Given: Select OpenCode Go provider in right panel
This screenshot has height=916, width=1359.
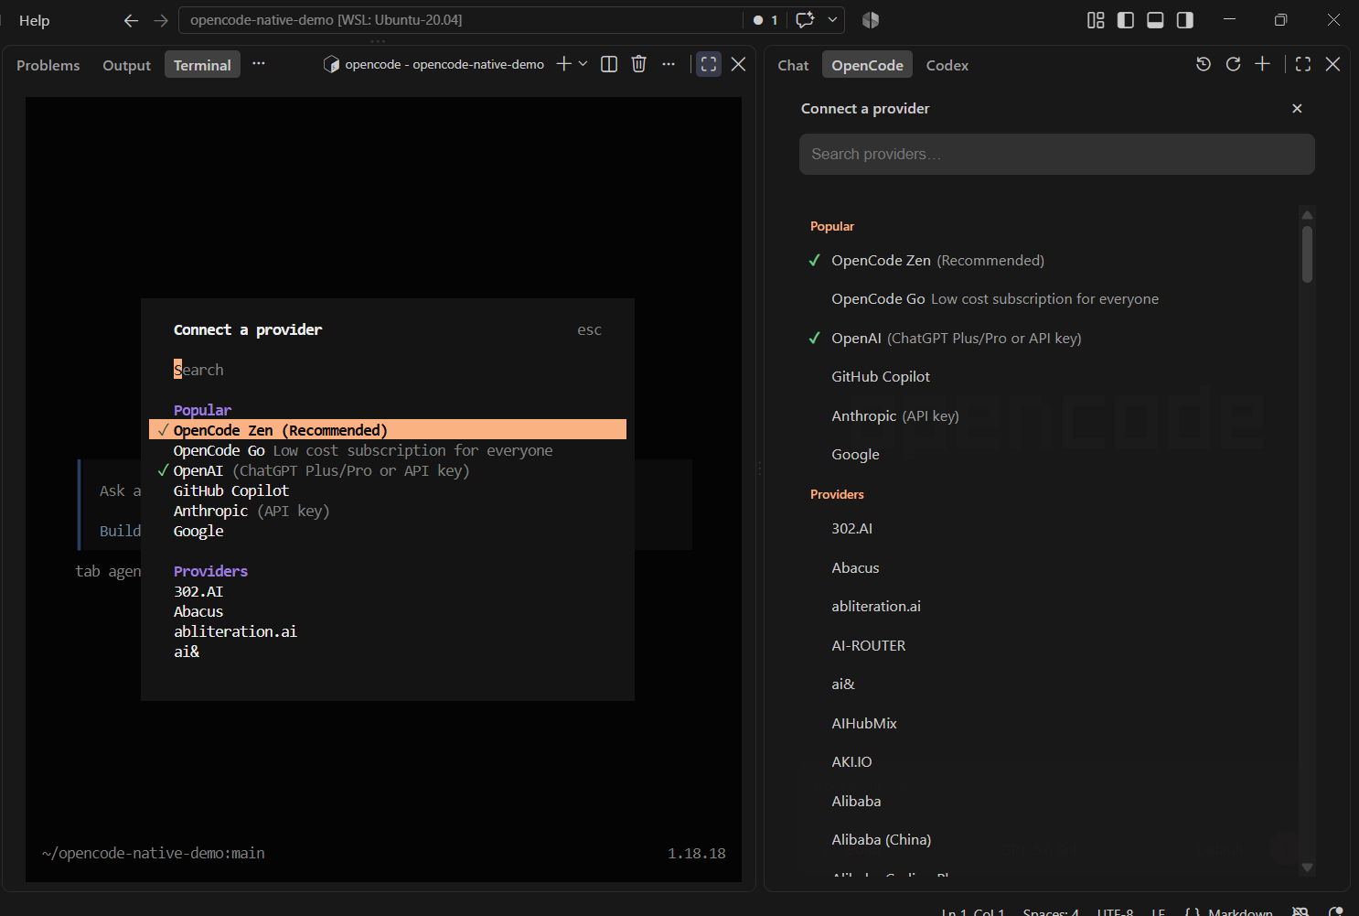Looking at the screenshot, I should 1050,299.
